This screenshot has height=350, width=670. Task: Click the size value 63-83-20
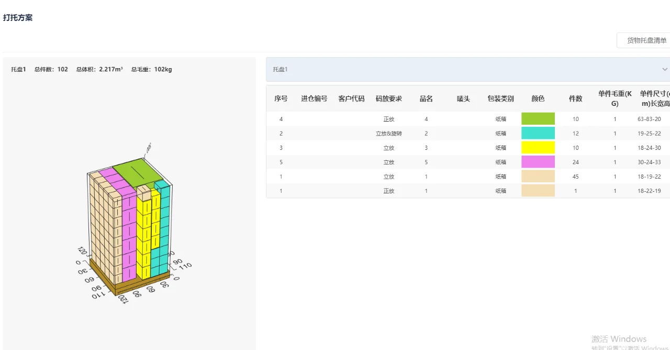pos(649,119)
